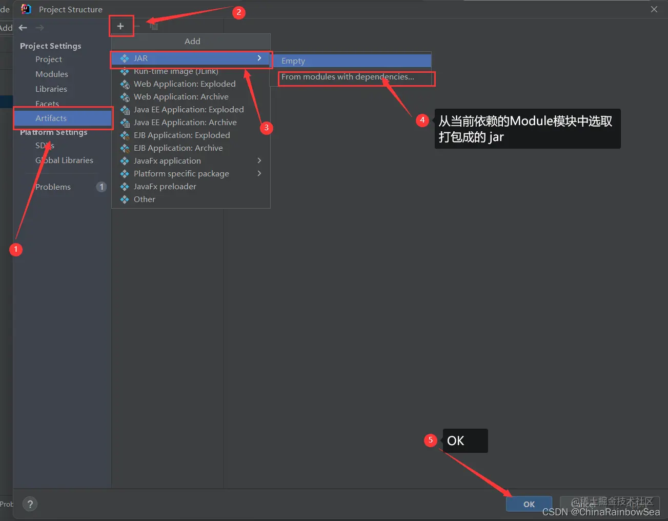Click the EJB Application: Exploded icon
Screen dimensions: 668x521
[125, 135]
